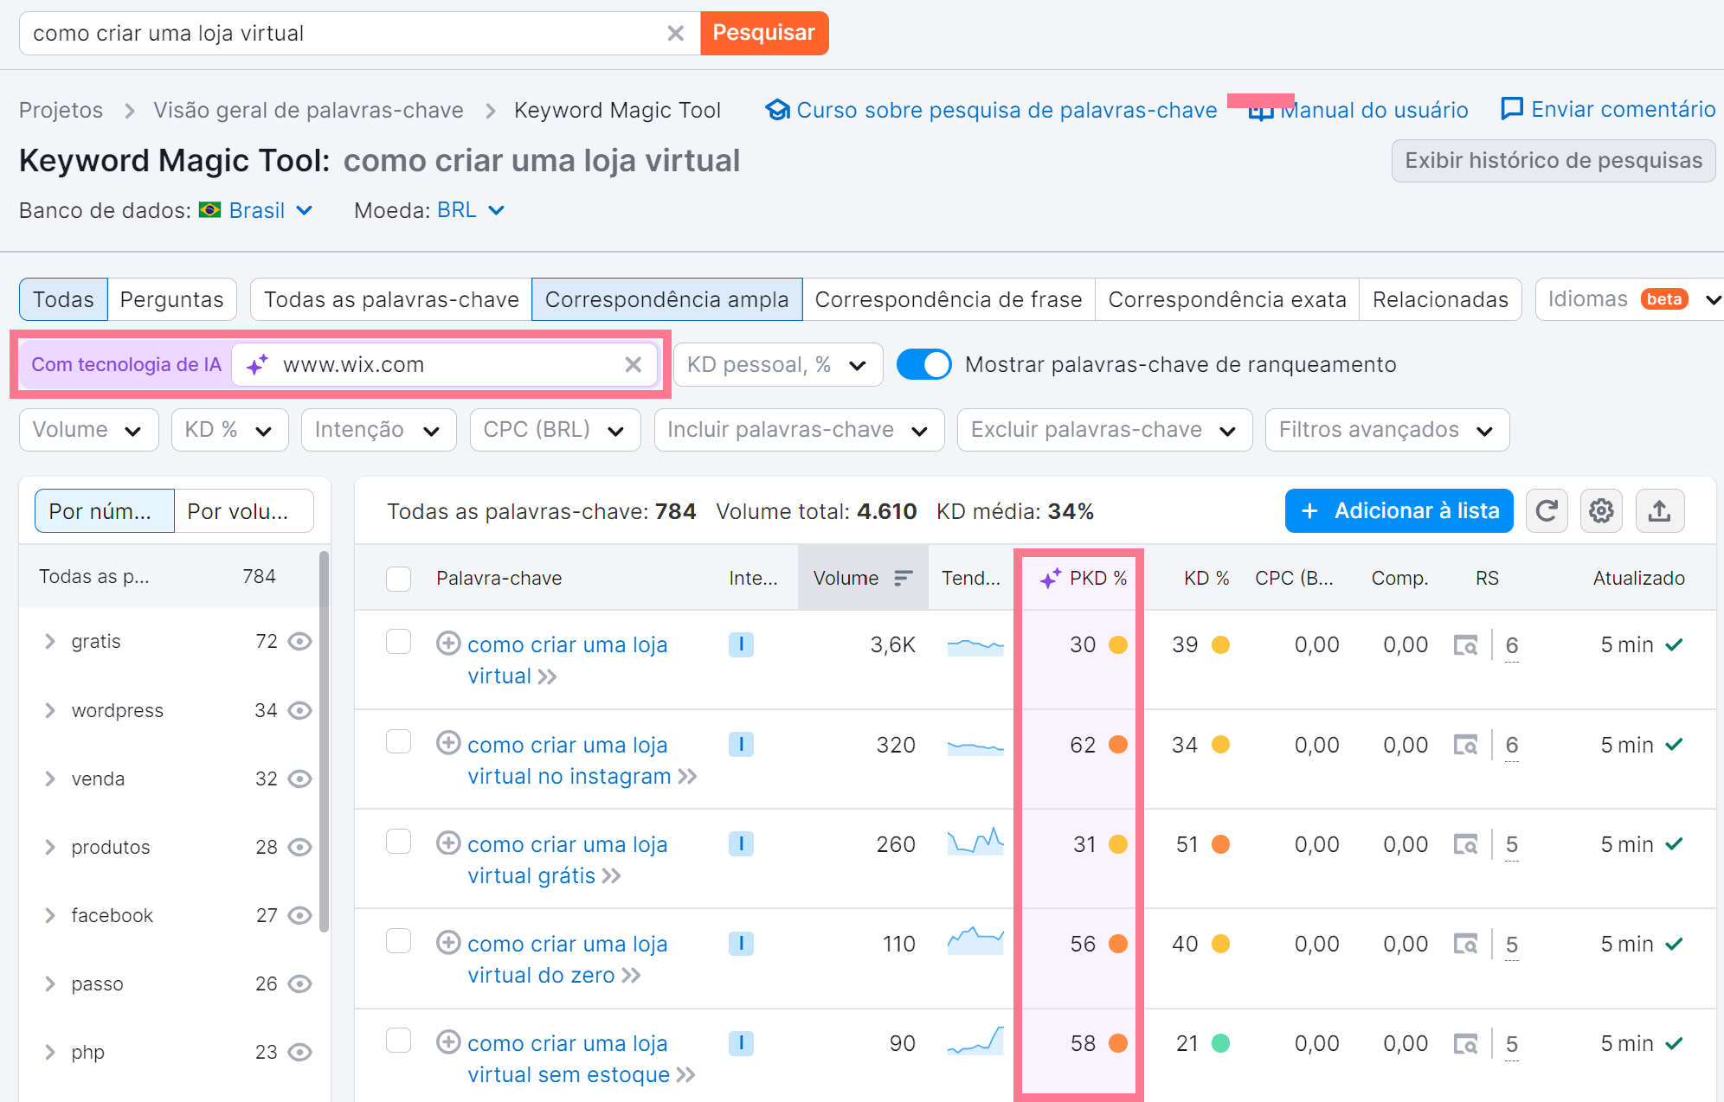1724x1102 pixels.
Task: Toggle eye icon for produtos group
Action: [x=299, y=847]
